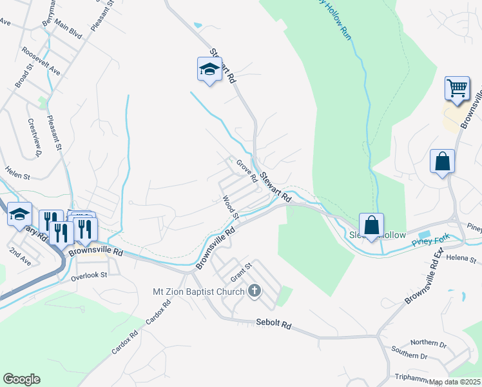Click the Northern Dr street label
This screenshot has width=482, height=387.
[x=429, y=343]
